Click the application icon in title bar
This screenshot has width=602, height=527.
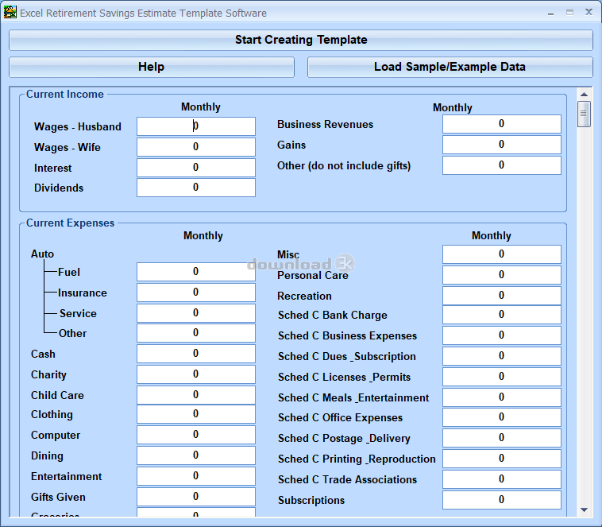coord(10,12)
